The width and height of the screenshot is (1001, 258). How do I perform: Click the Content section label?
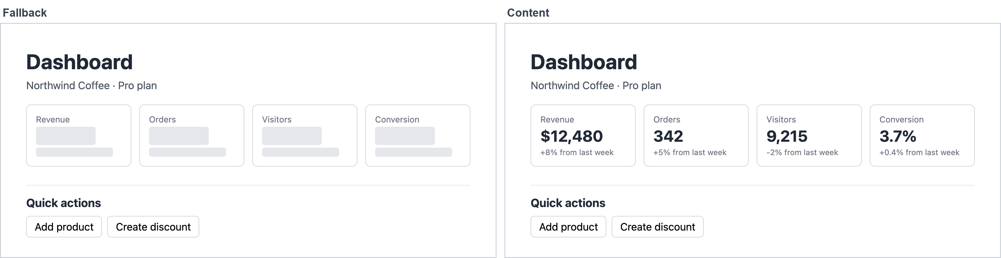pyautogui.click(x=528, y=13)
